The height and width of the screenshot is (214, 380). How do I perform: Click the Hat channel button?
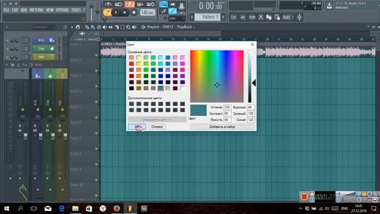coord(43,57)
